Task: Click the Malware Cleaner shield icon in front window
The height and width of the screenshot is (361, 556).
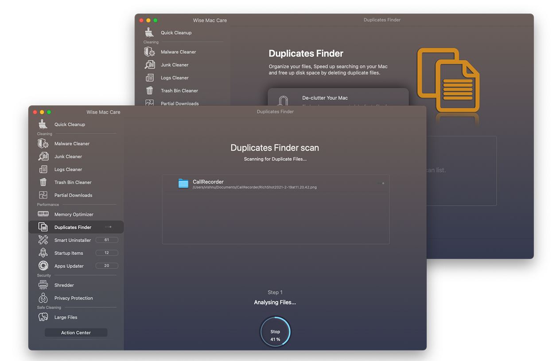Action: tap(43, 144)
